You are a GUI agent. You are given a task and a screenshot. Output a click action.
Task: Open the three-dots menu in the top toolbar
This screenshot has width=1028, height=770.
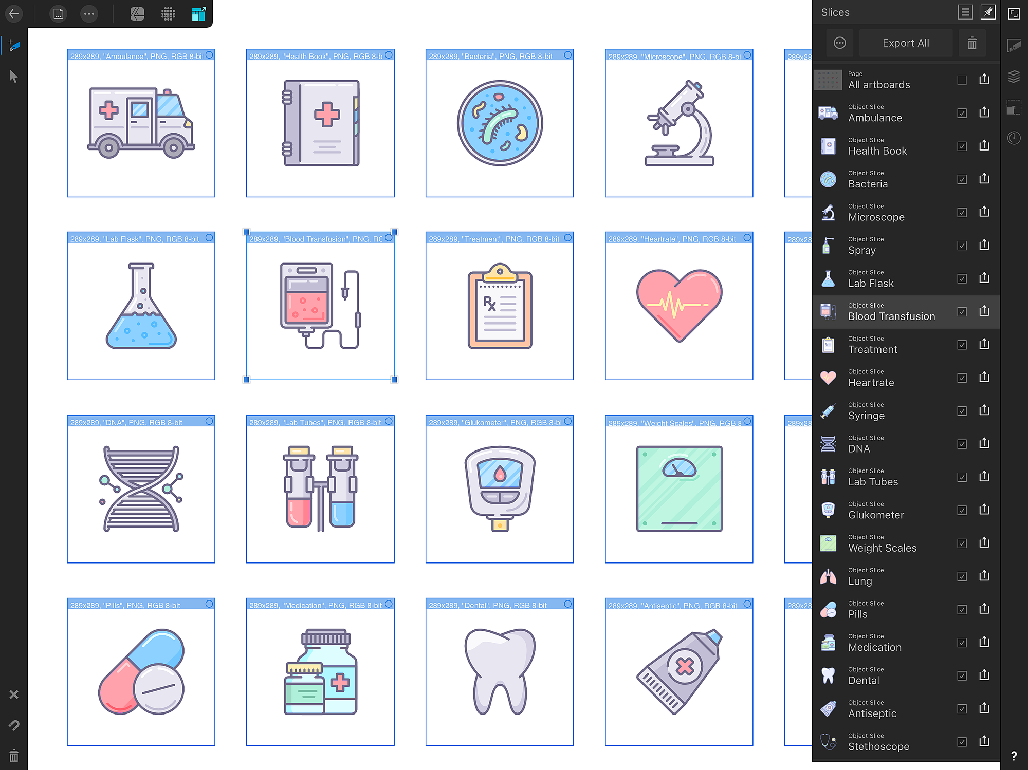click(x=89, y=14)
